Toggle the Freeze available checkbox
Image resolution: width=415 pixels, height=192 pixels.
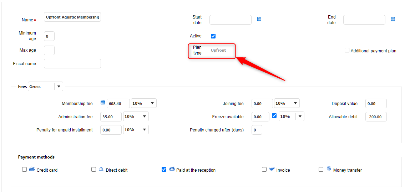(x=274, y=116)
